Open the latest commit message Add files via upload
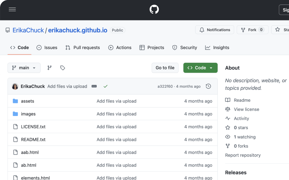Image resolution: width=289 pixels, height=180 pixels. pos(67,86)
